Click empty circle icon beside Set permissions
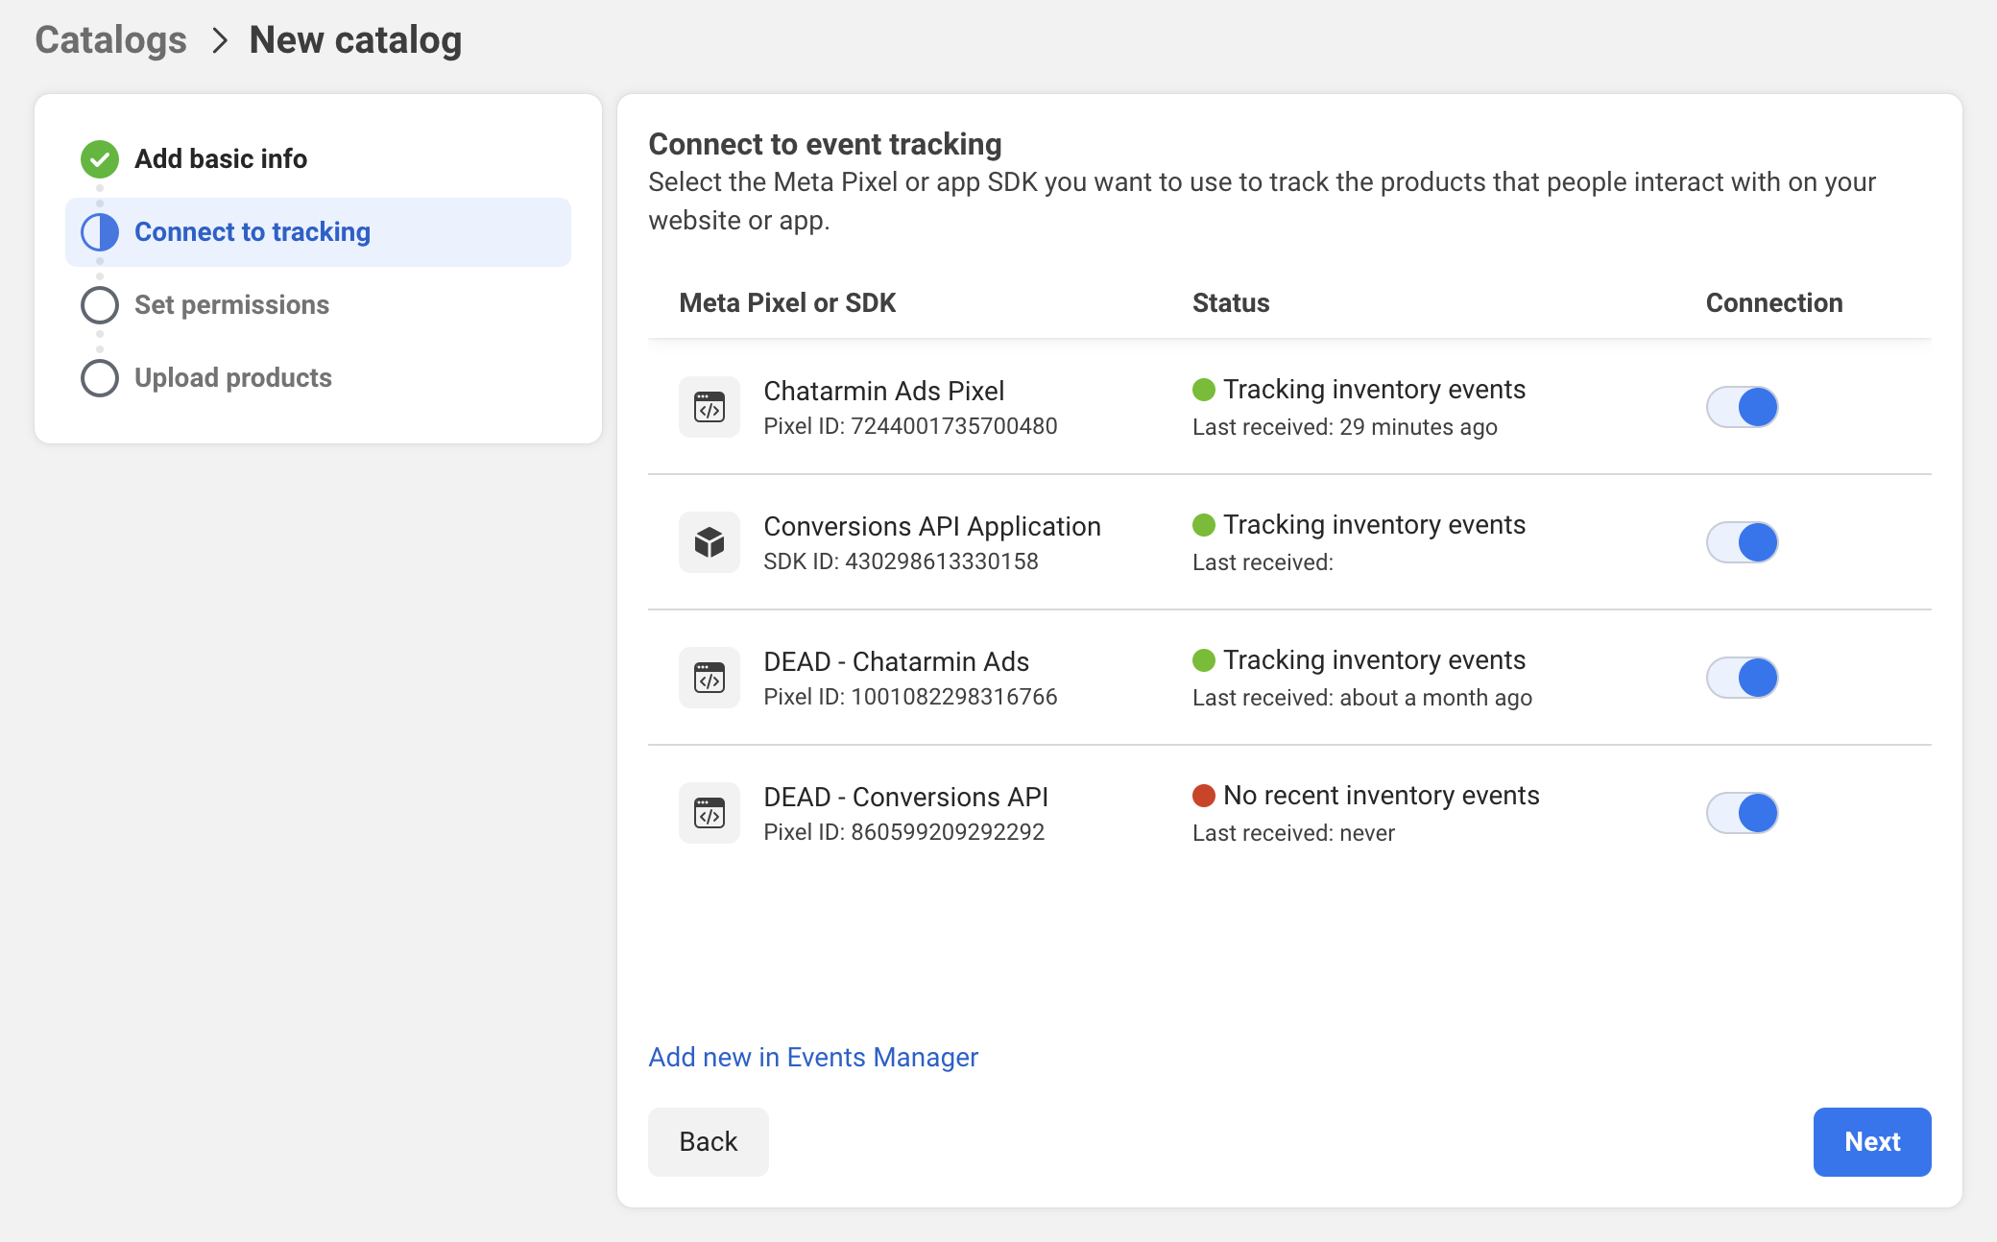This screenshot has width=1997, height=1242. click(x=100, y=305)
